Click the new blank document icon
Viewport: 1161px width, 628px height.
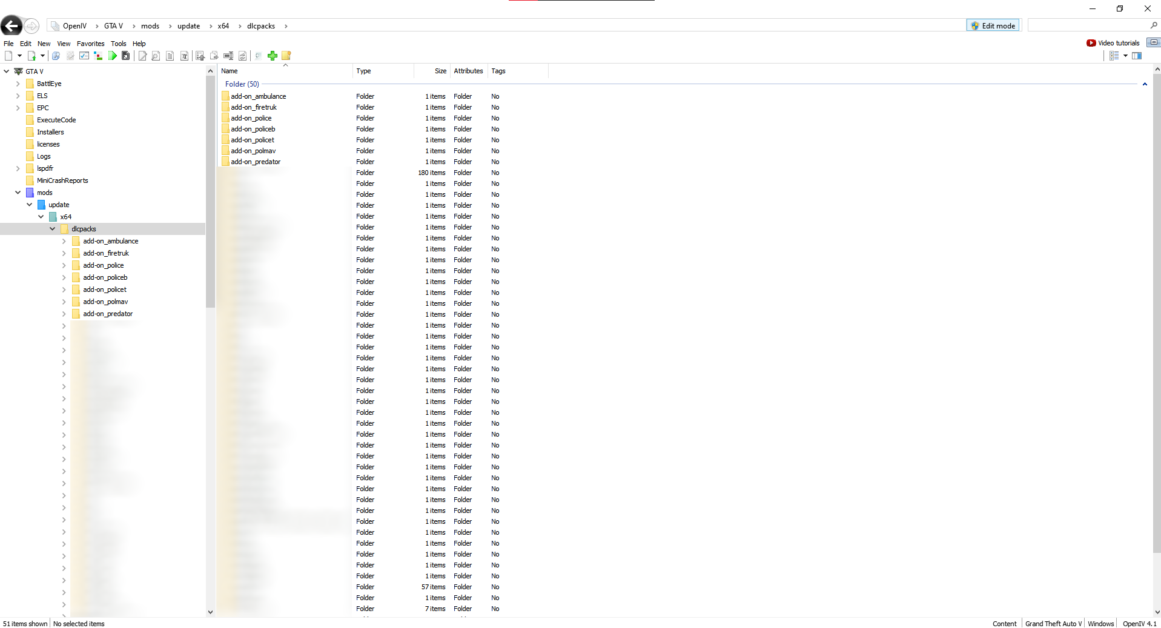click(x=8, y=56)
